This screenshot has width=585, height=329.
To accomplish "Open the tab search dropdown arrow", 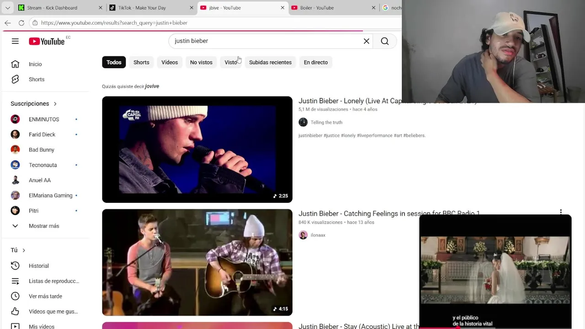I will (x=7, y=8).
